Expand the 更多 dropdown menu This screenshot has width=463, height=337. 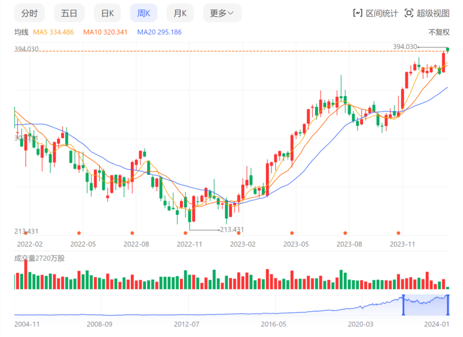222,13
